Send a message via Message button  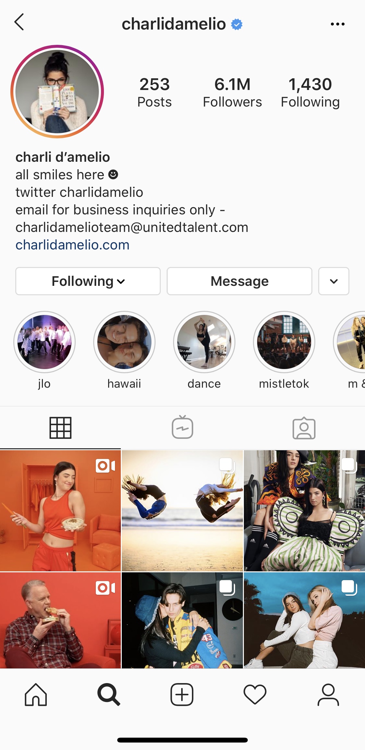tap(240, 281)
